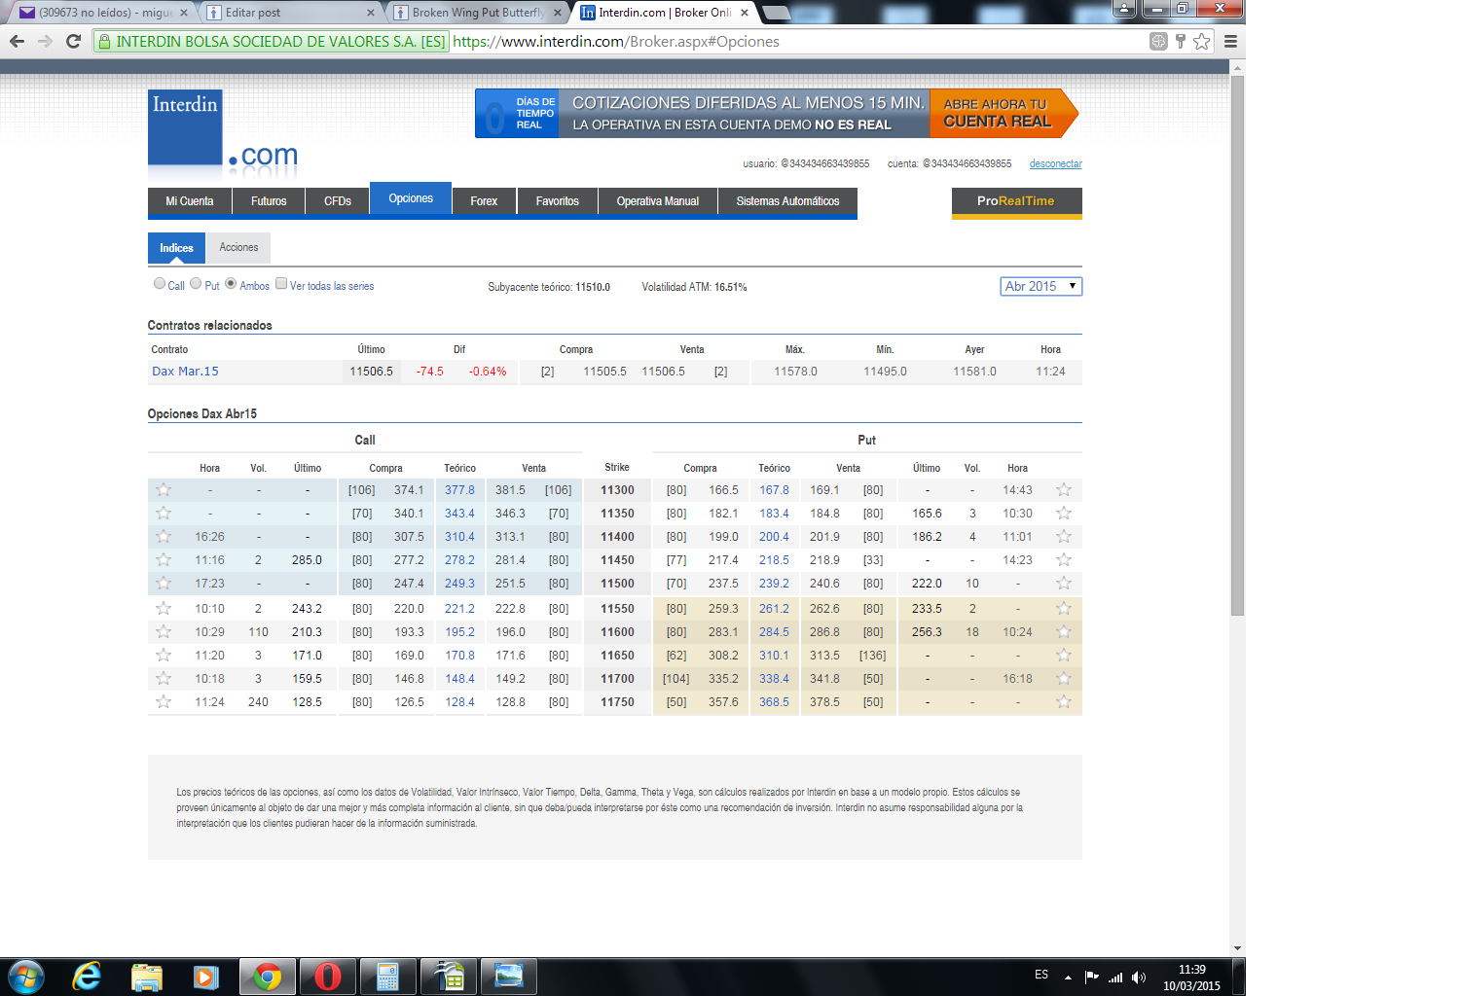This screenshot has height=996, width=1460.
Task: Select the Put radio button
Action: point(196,284)
